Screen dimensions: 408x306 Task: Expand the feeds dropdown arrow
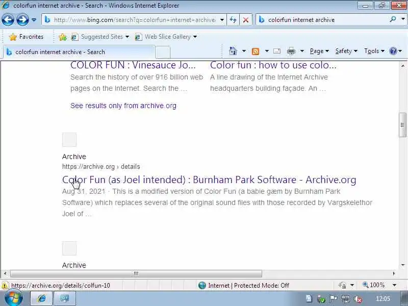tap(267, 51)
